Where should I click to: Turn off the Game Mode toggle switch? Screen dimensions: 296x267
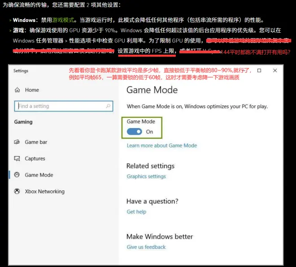(135, 132)
